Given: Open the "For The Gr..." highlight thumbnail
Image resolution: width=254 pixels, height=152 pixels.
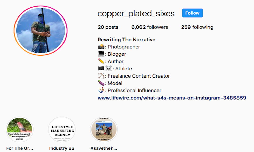Looking at the screenshot, I should pos(20,130).
